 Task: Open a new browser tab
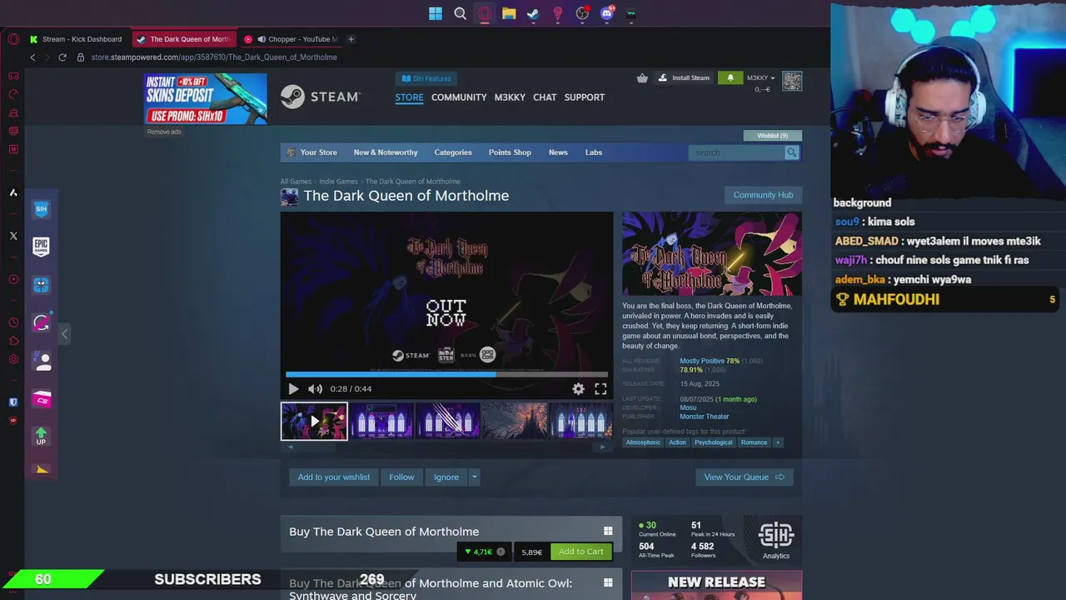[351, 39]
